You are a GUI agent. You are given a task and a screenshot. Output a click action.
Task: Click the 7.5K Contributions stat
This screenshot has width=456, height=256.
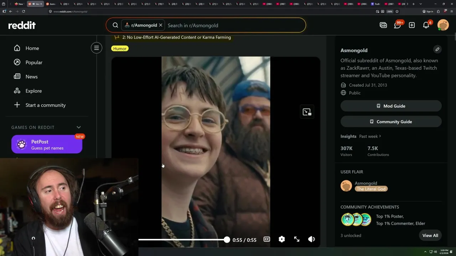pos(378,151)
